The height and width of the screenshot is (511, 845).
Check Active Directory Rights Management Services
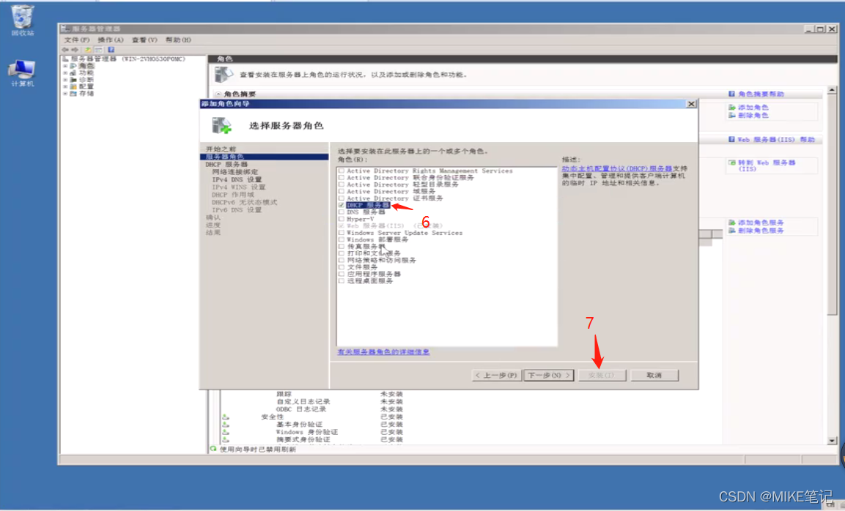coord(341,171)
